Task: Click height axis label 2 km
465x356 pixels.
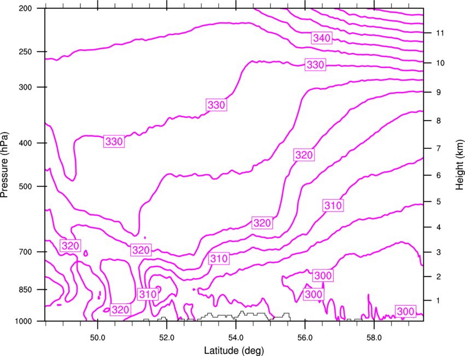Action: 439,277
